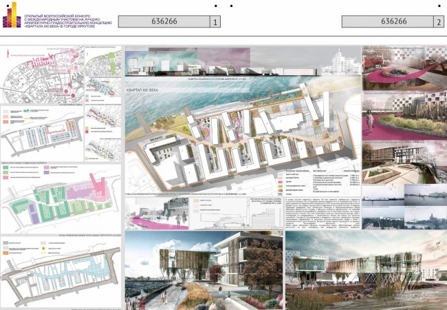Viewport: 447px width, 310px height.
Task: Click the light blue swatch in transport scheme legend
Action: [x=6, y=248]
